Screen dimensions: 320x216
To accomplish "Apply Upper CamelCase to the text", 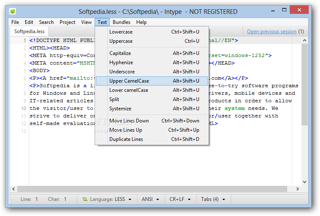I will coord(152,81).
